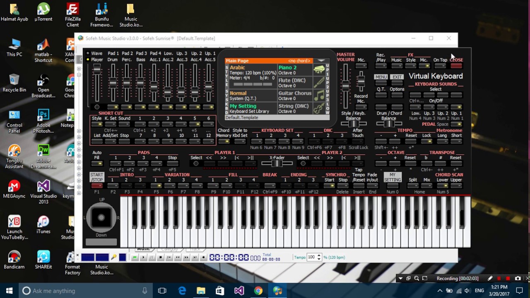Image resolution: width=530 pixels, height=298 pixels.
Task: Open the µTorrent desktop icon
Action: click(x=43, y=12)
